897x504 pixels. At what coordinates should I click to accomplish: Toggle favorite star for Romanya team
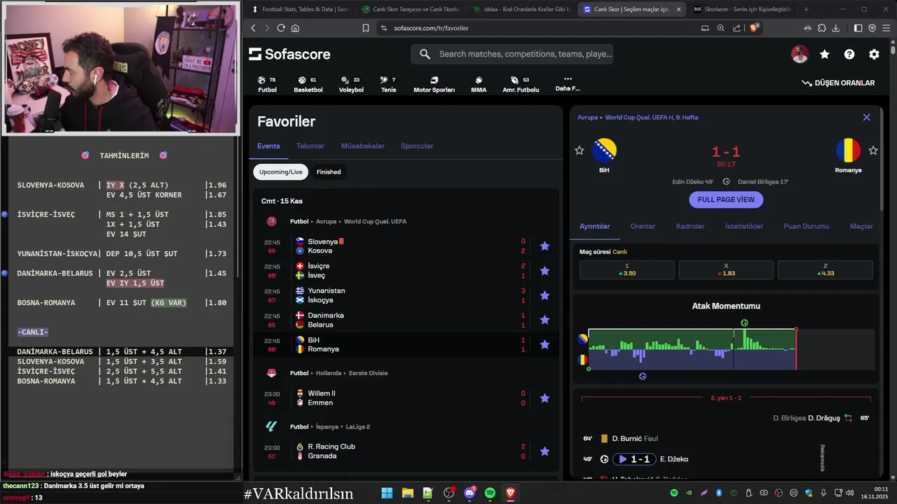pos(873,150)
